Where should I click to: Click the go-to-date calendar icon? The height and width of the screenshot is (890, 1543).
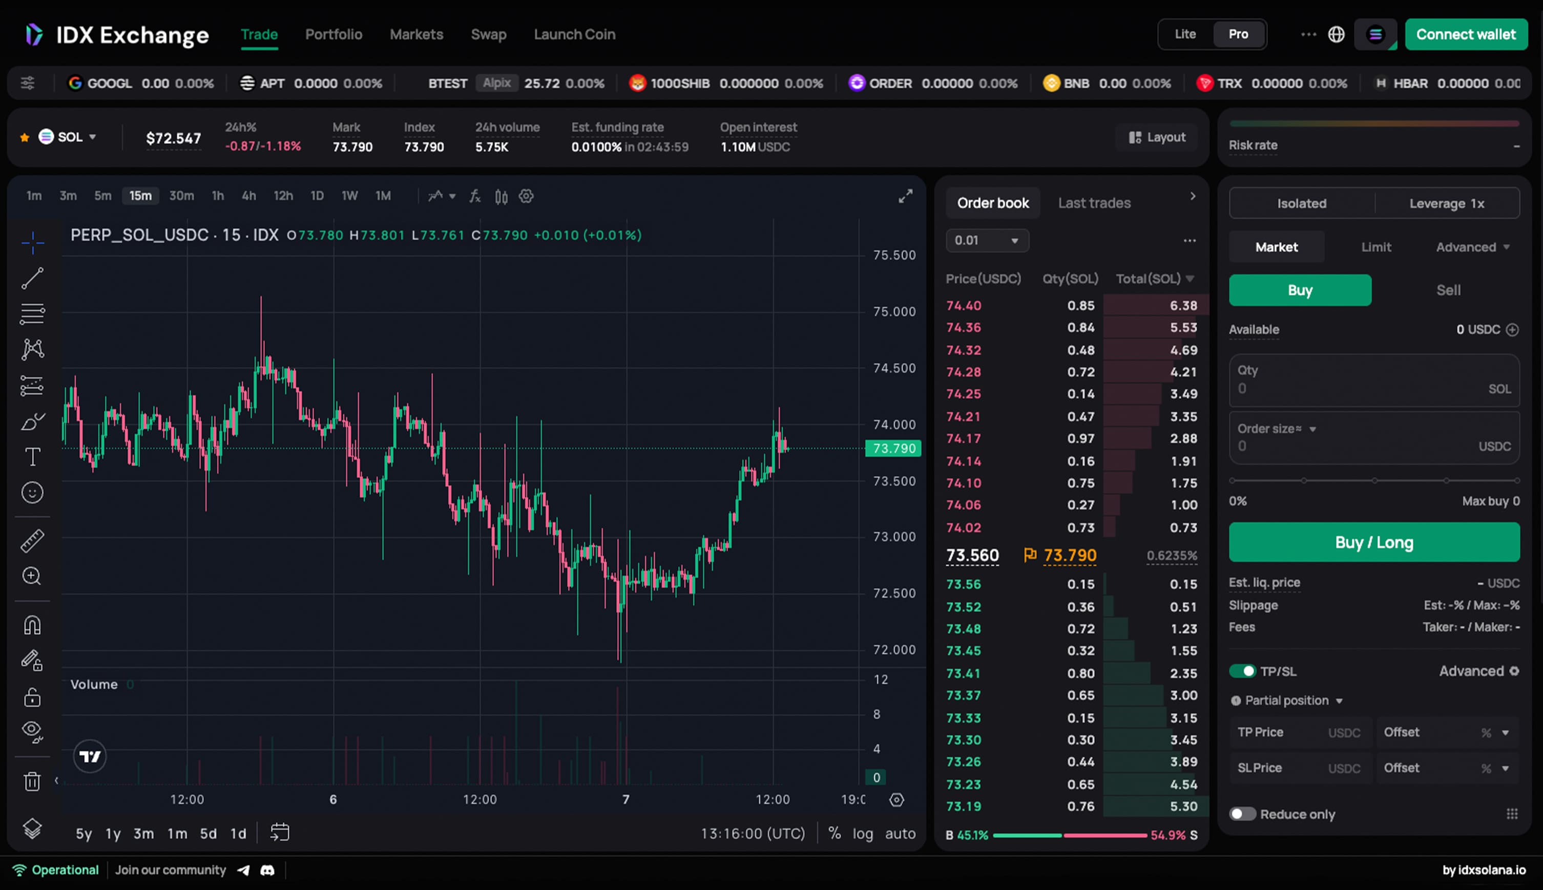[x=280, y=833]
